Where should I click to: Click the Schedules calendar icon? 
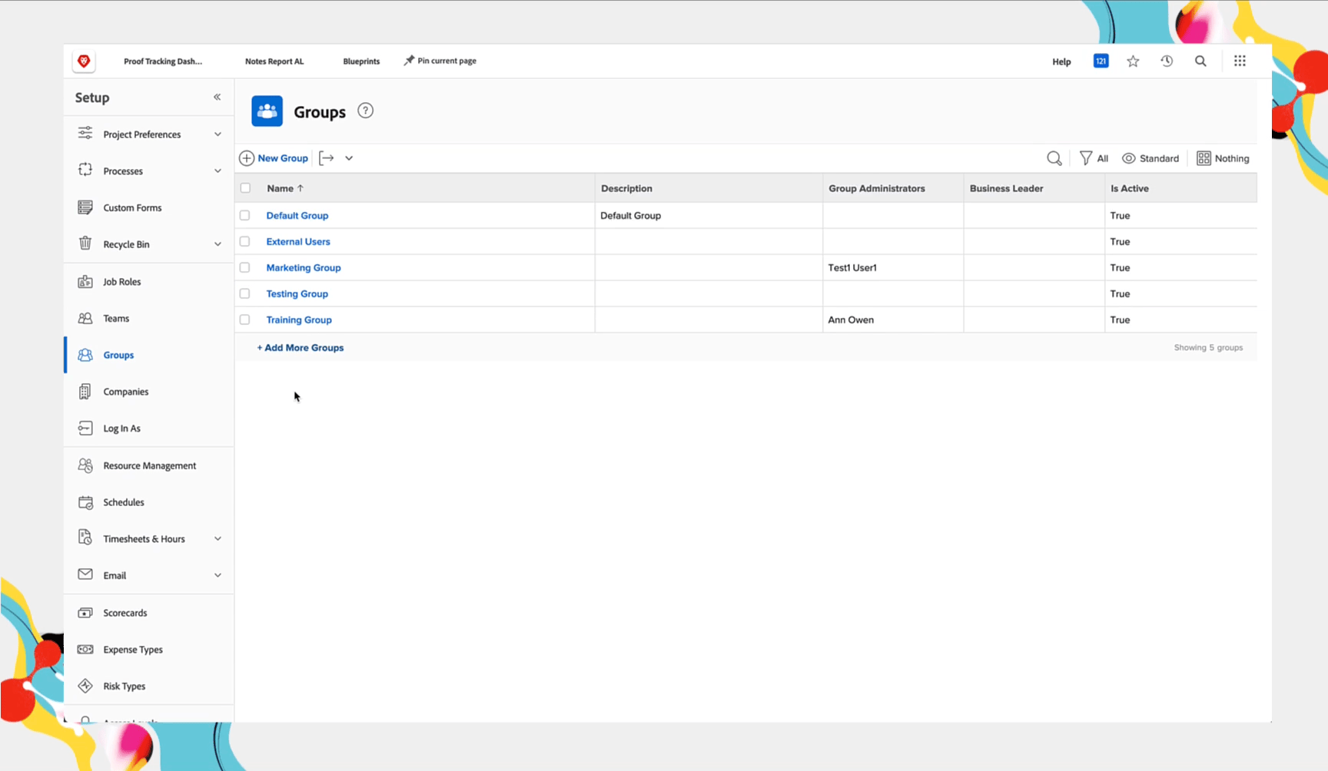pos(85,502)
